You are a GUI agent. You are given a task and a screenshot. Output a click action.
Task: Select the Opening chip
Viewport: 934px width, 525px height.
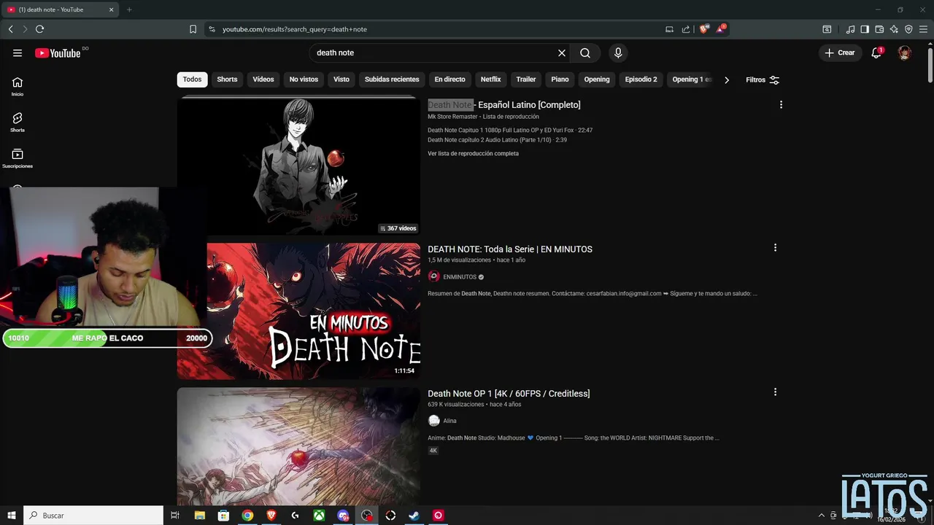click(597, 79)
